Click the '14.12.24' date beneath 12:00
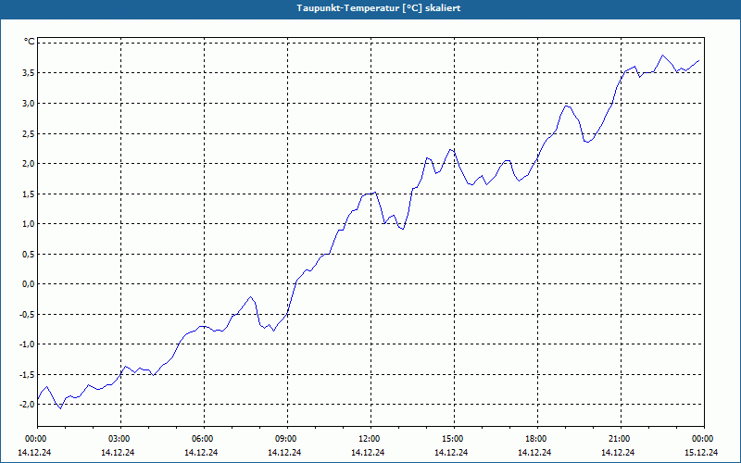The image size is (741, 463). [368, 453]
